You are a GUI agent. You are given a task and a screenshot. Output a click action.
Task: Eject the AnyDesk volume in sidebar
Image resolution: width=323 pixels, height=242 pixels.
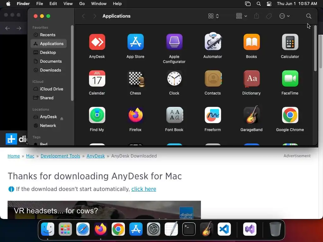pos(62,118)
